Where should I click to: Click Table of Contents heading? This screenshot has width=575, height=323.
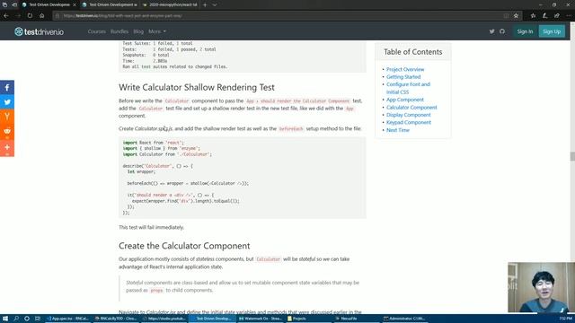coord(413,52)
